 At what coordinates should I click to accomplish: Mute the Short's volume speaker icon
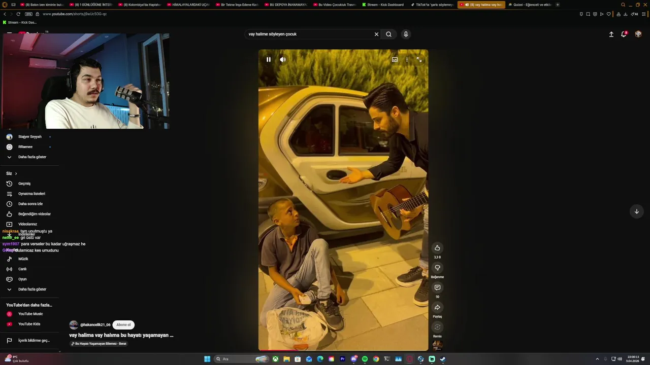tap(283, 59)
